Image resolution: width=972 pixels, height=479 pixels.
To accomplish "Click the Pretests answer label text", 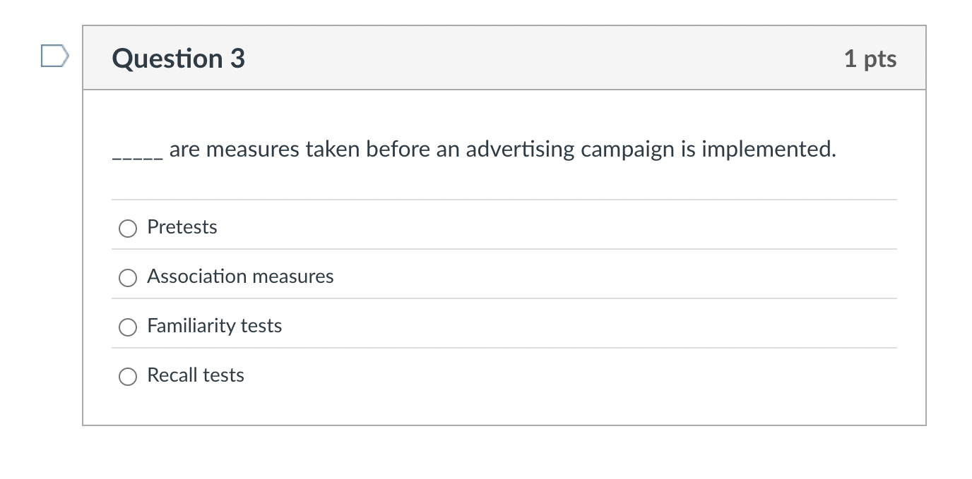I will pos(182,227).
